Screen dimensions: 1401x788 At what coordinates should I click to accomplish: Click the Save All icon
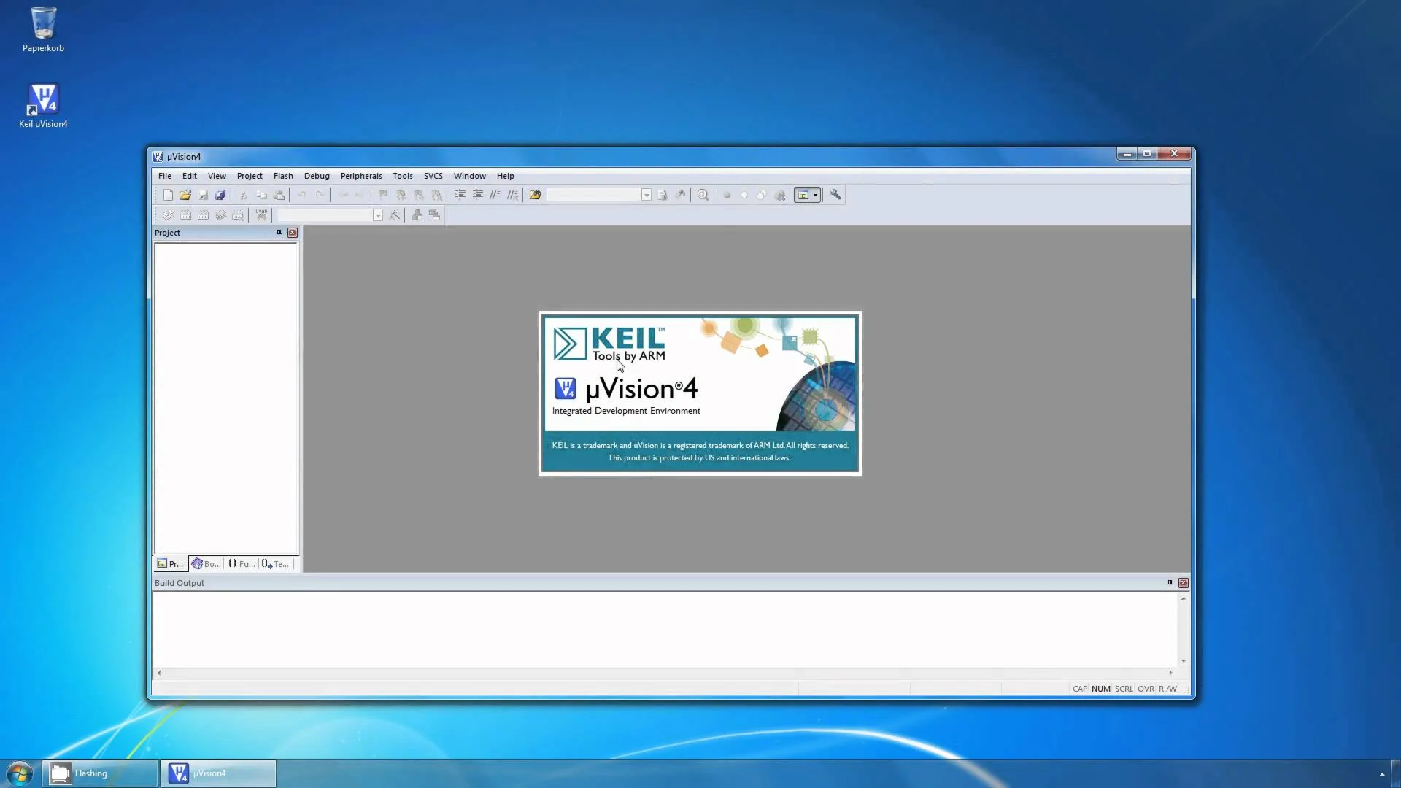coord(220,195)
